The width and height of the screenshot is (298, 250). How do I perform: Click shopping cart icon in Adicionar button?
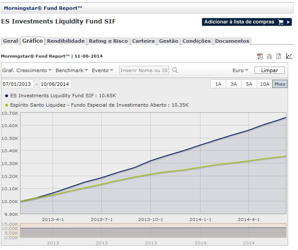[x=281, y=22]
